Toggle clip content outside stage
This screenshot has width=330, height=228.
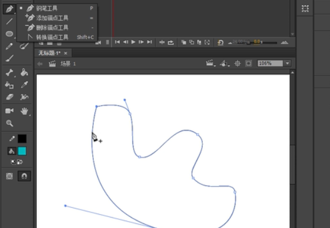coord(248,63)
